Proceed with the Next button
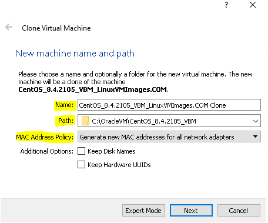Image resolution: width=268 pixels, height=223 pixels. point(191,211)
